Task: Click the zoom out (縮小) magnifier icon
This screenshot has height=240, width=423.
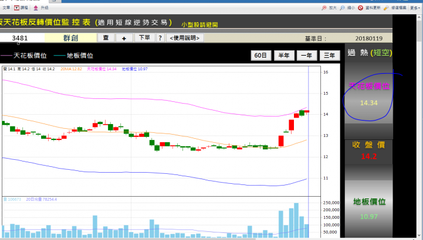Action: (x=342, y=8)
